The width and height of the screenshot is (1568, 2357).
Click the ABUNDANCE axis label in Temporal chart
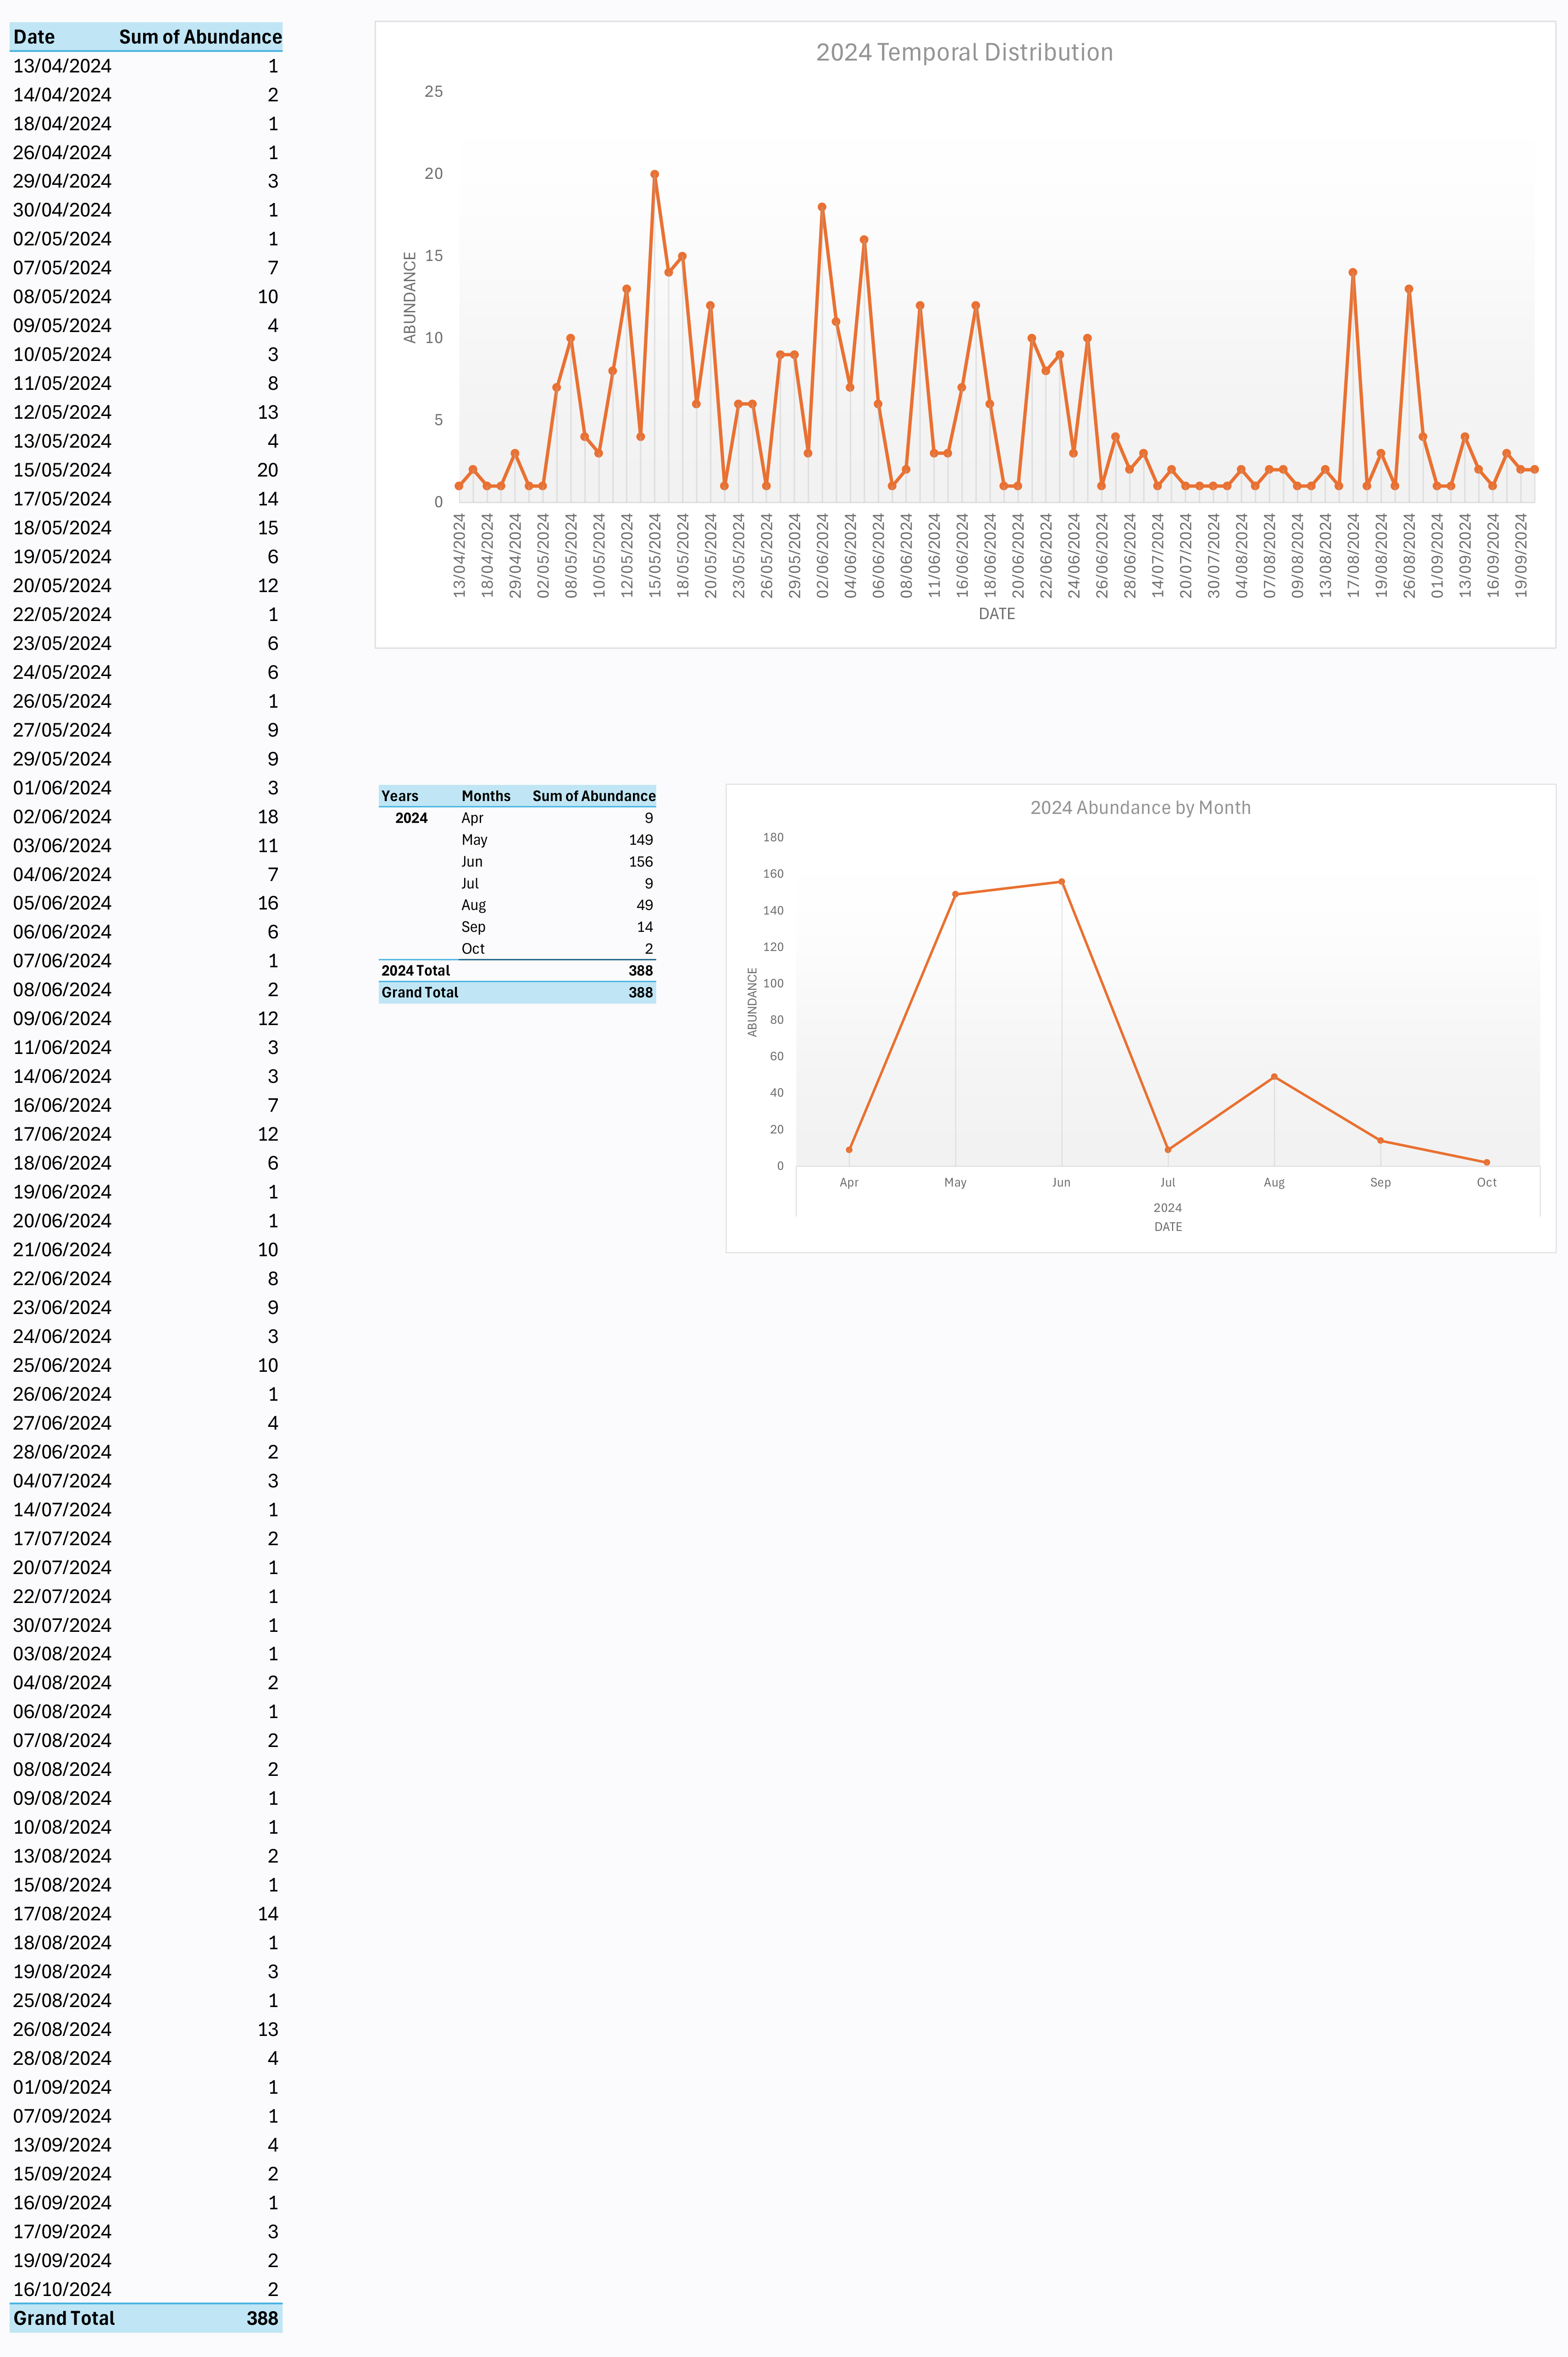pos(409,297)
